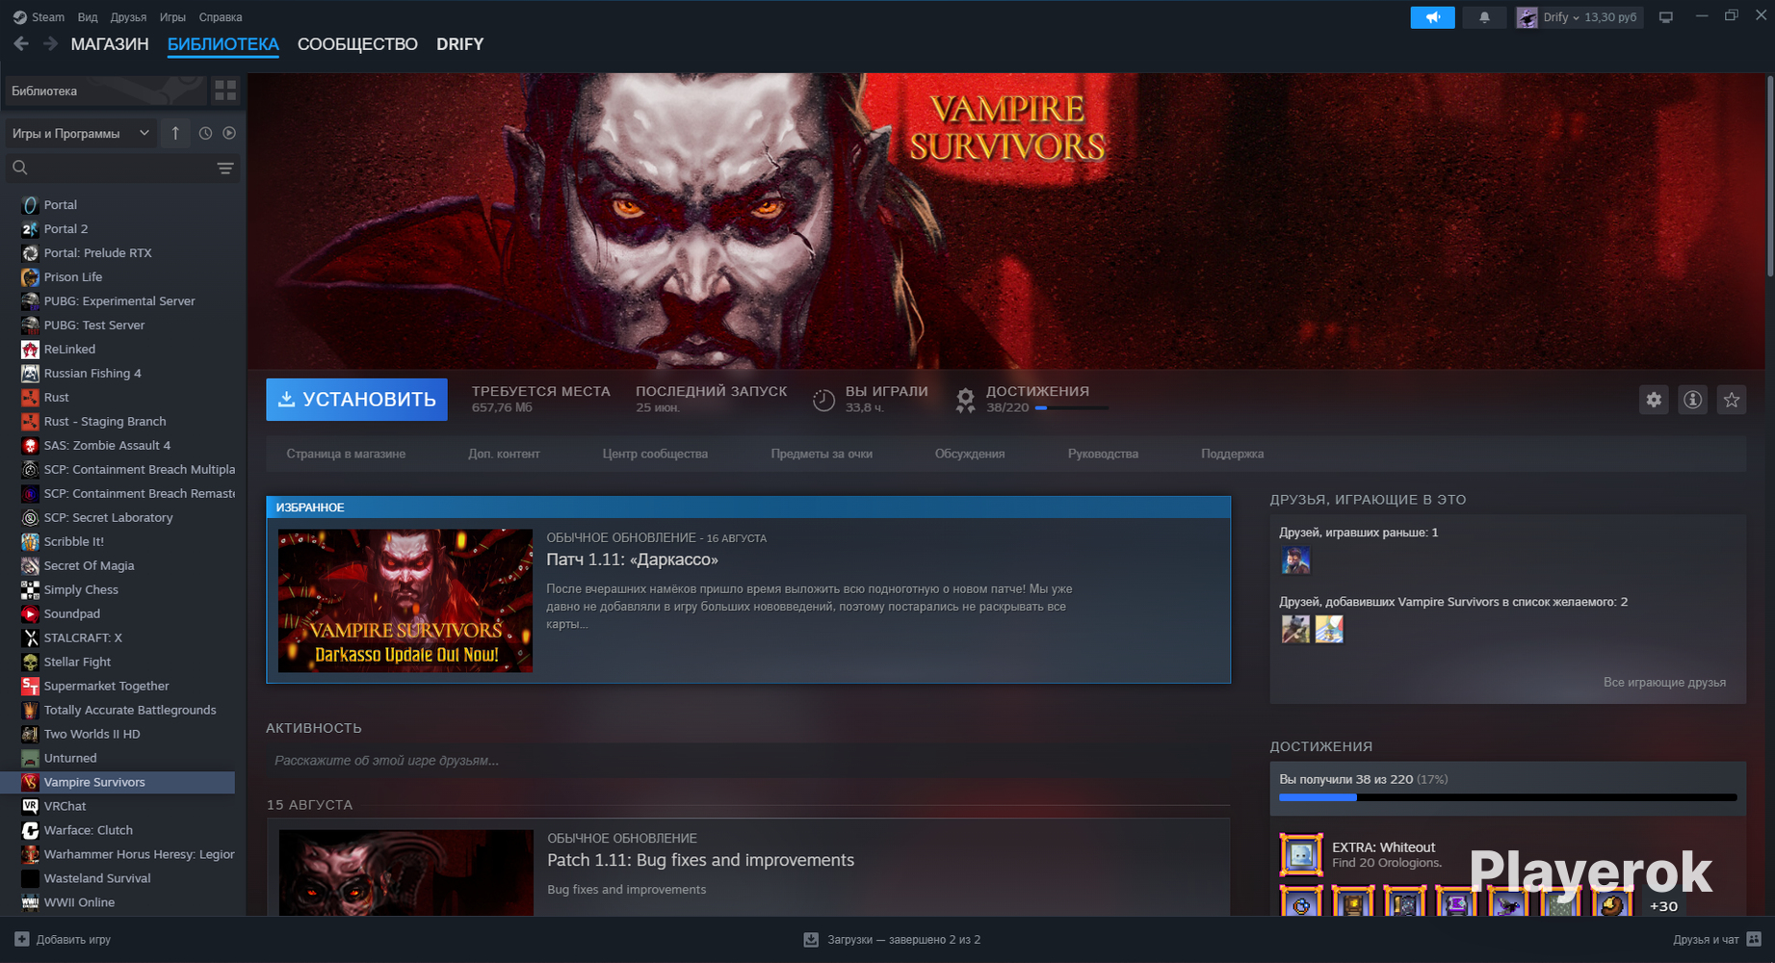Click the БИБЛИОТЕКА tab
This screenshot has width=1775, height=963.
(223, 44)
